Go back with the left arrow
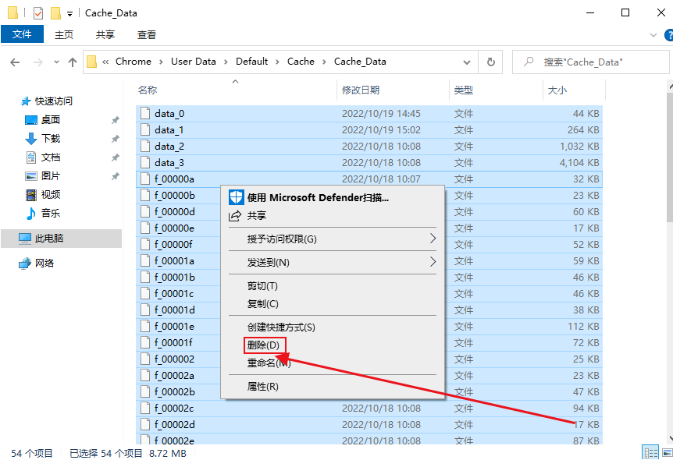This screenshot has width=673, height=460. point(15,62)
